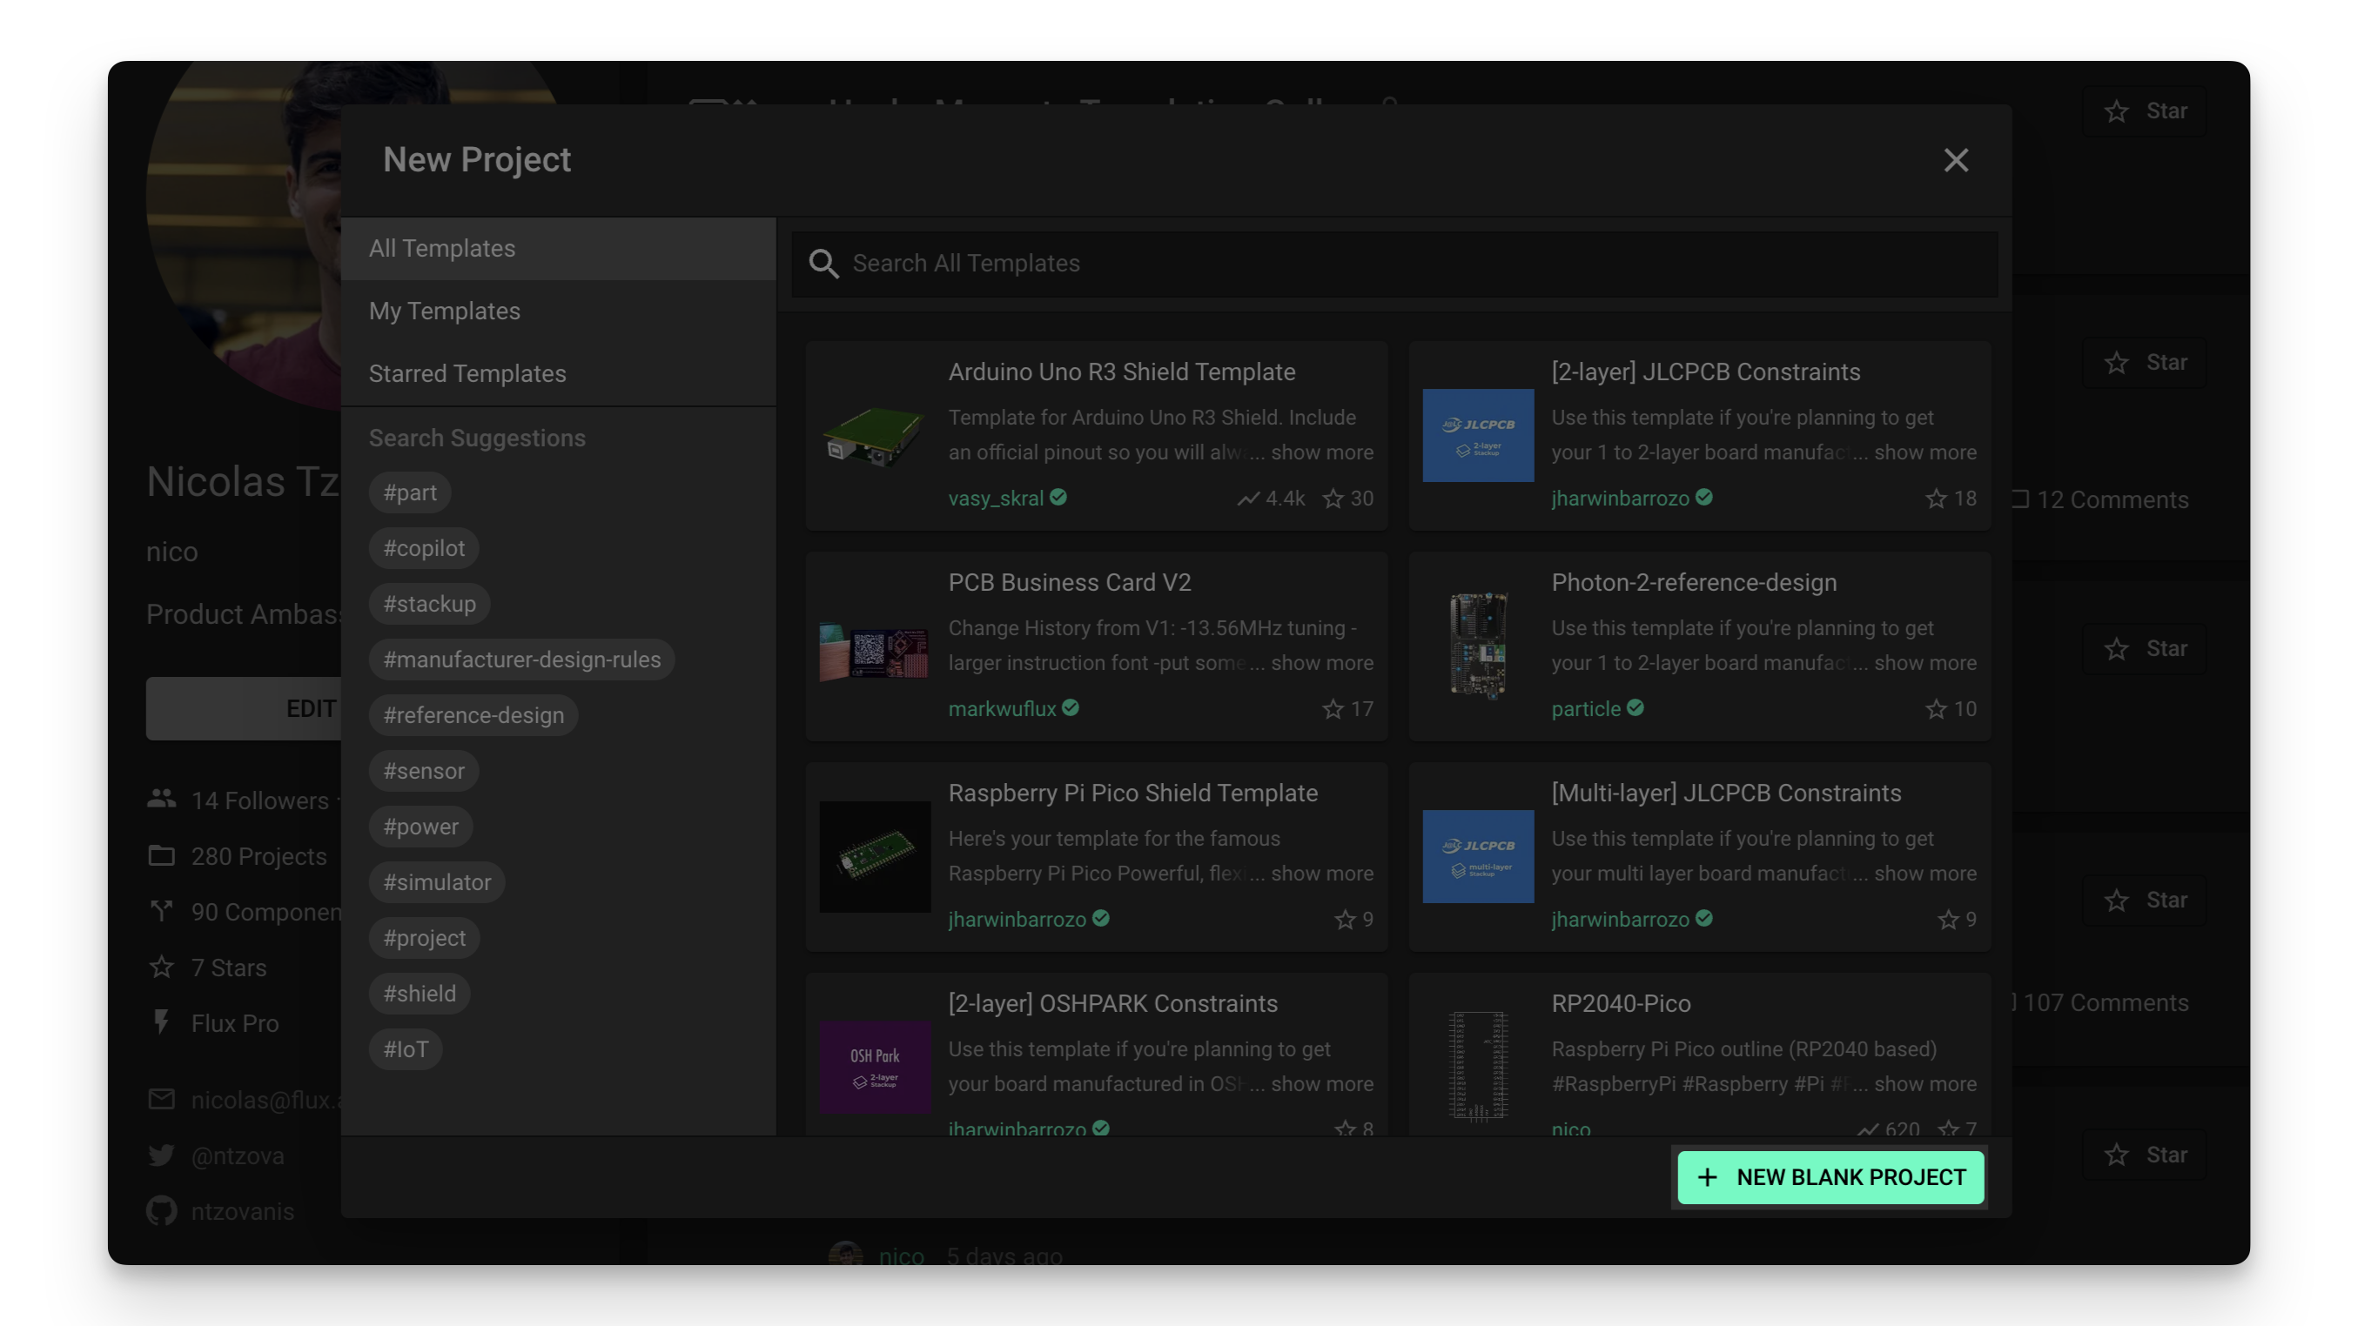The width and height of the screenshot is (2358, 1326).
Task: Select the #sensor tag chip
Action: [x=424, y=771]
